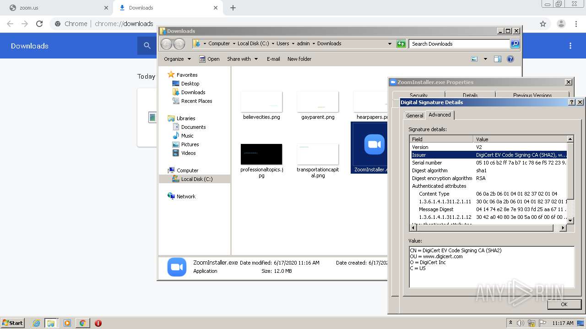Reload the Chrome downloads page

[39, 24]
